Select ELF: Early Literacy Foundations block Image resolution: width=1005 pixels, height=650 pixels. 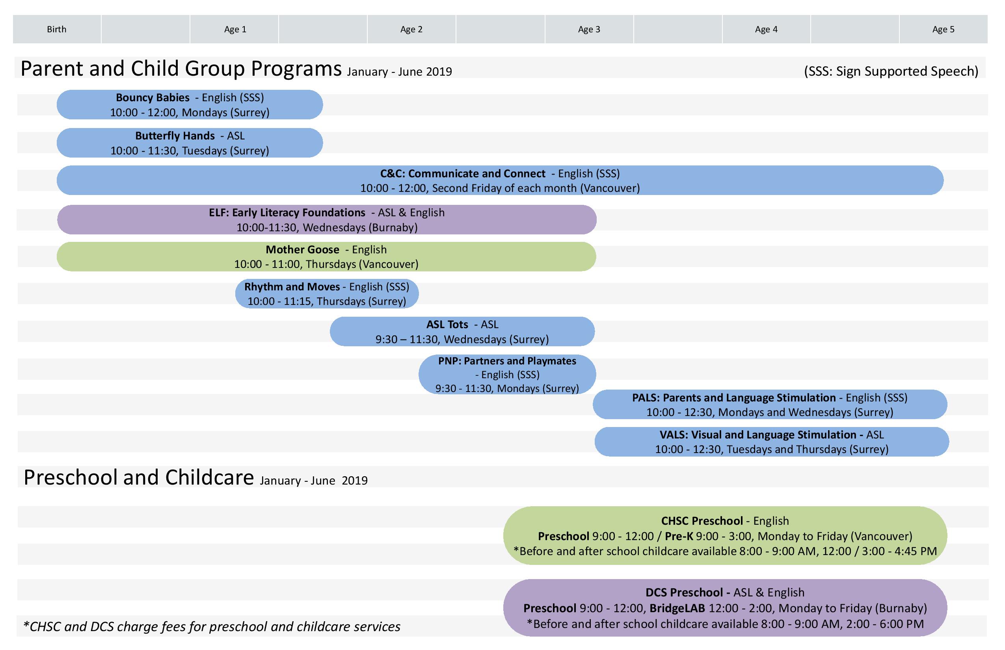coord(327,220)
